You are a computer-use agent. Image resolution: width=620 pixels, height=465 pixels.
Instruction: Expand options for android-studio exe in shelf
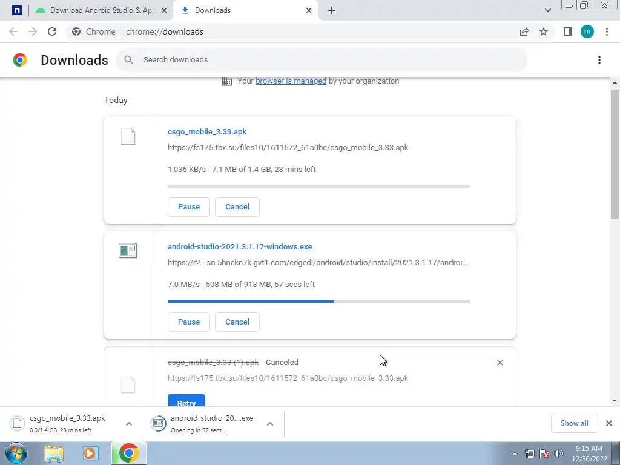(x=269, y=424)
